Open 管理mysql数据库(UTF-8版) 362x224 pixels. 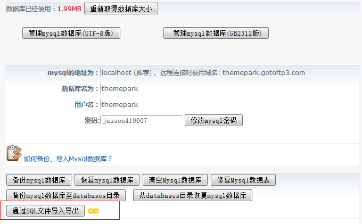pos(71,33)
